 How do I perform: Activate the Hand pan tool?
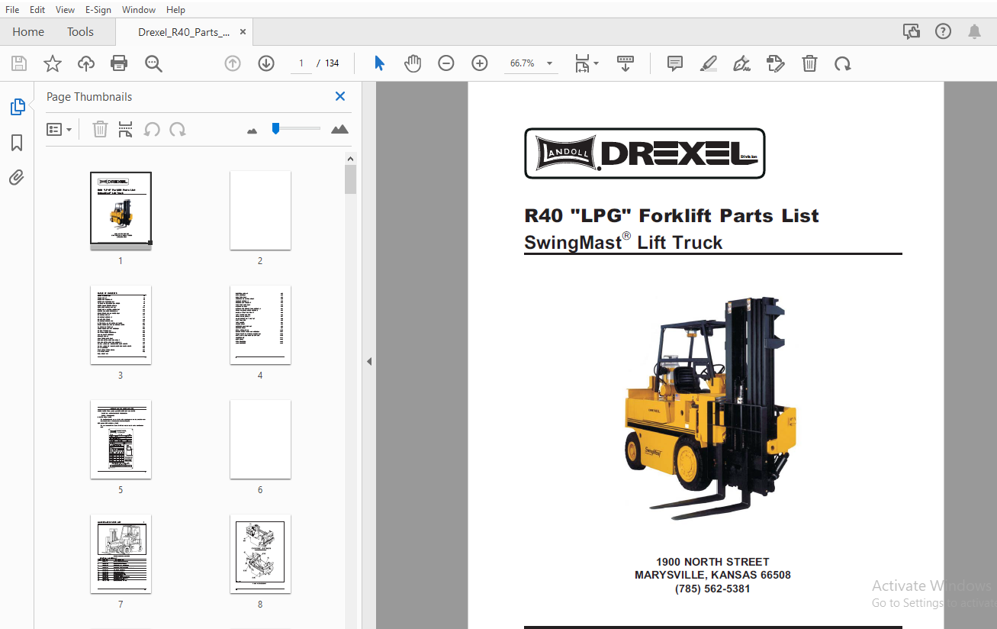413,63
